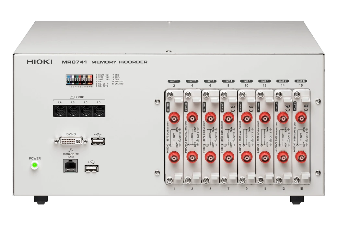Click the channel 9 BNC connector
Image resolution: width=337 pixels, height=225 pixels.
pyautogui.click(x=247, y=158)
